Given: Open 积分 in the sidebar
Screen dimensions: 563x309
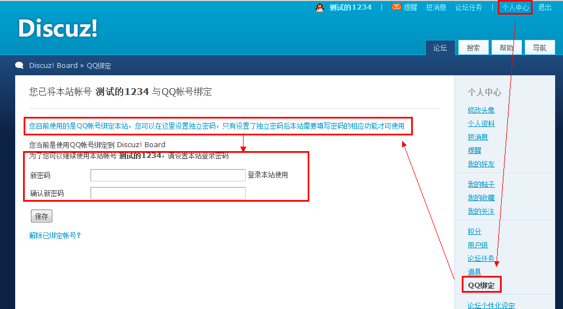Looking at the screenshot, I should click(x=474, y=231).
